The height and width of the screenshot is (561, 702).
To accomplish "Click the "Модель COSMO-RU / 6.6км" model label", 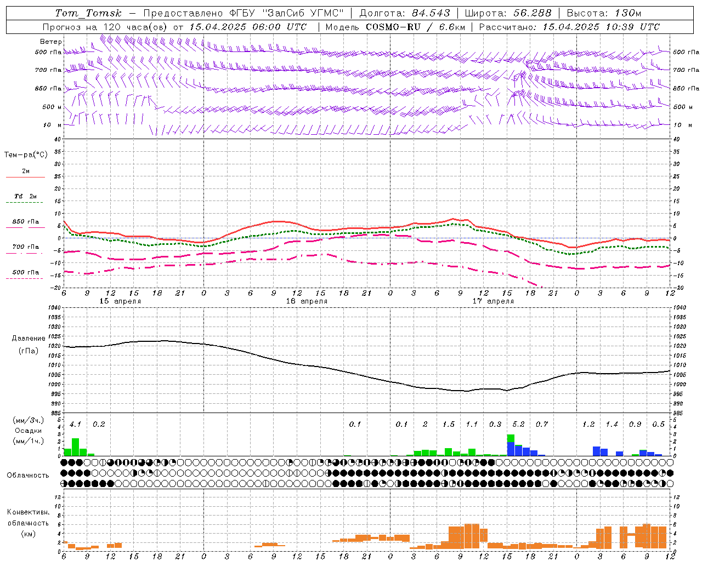I will click(x=395, y=27).
